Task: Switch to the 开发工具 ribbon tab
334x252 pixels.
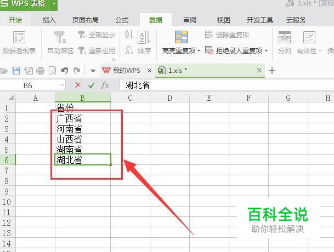Action: 260,20
